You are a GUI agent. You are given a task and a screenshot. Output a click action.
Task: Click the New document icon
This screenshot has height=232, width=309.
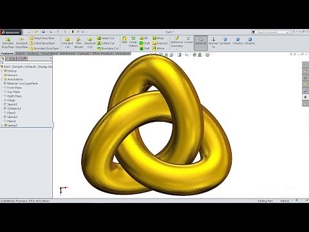pos(29,32)
